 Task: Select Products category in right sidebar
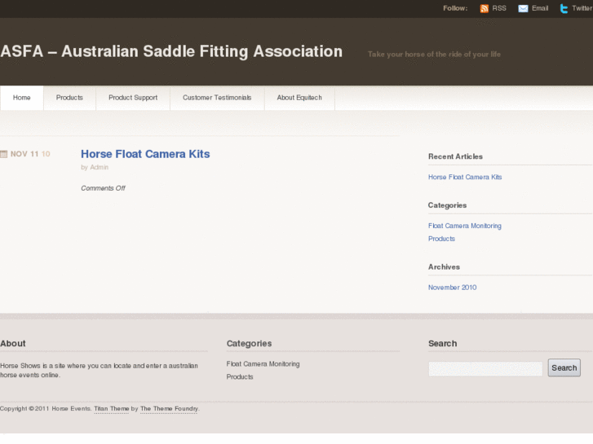(x=441, y=239)
